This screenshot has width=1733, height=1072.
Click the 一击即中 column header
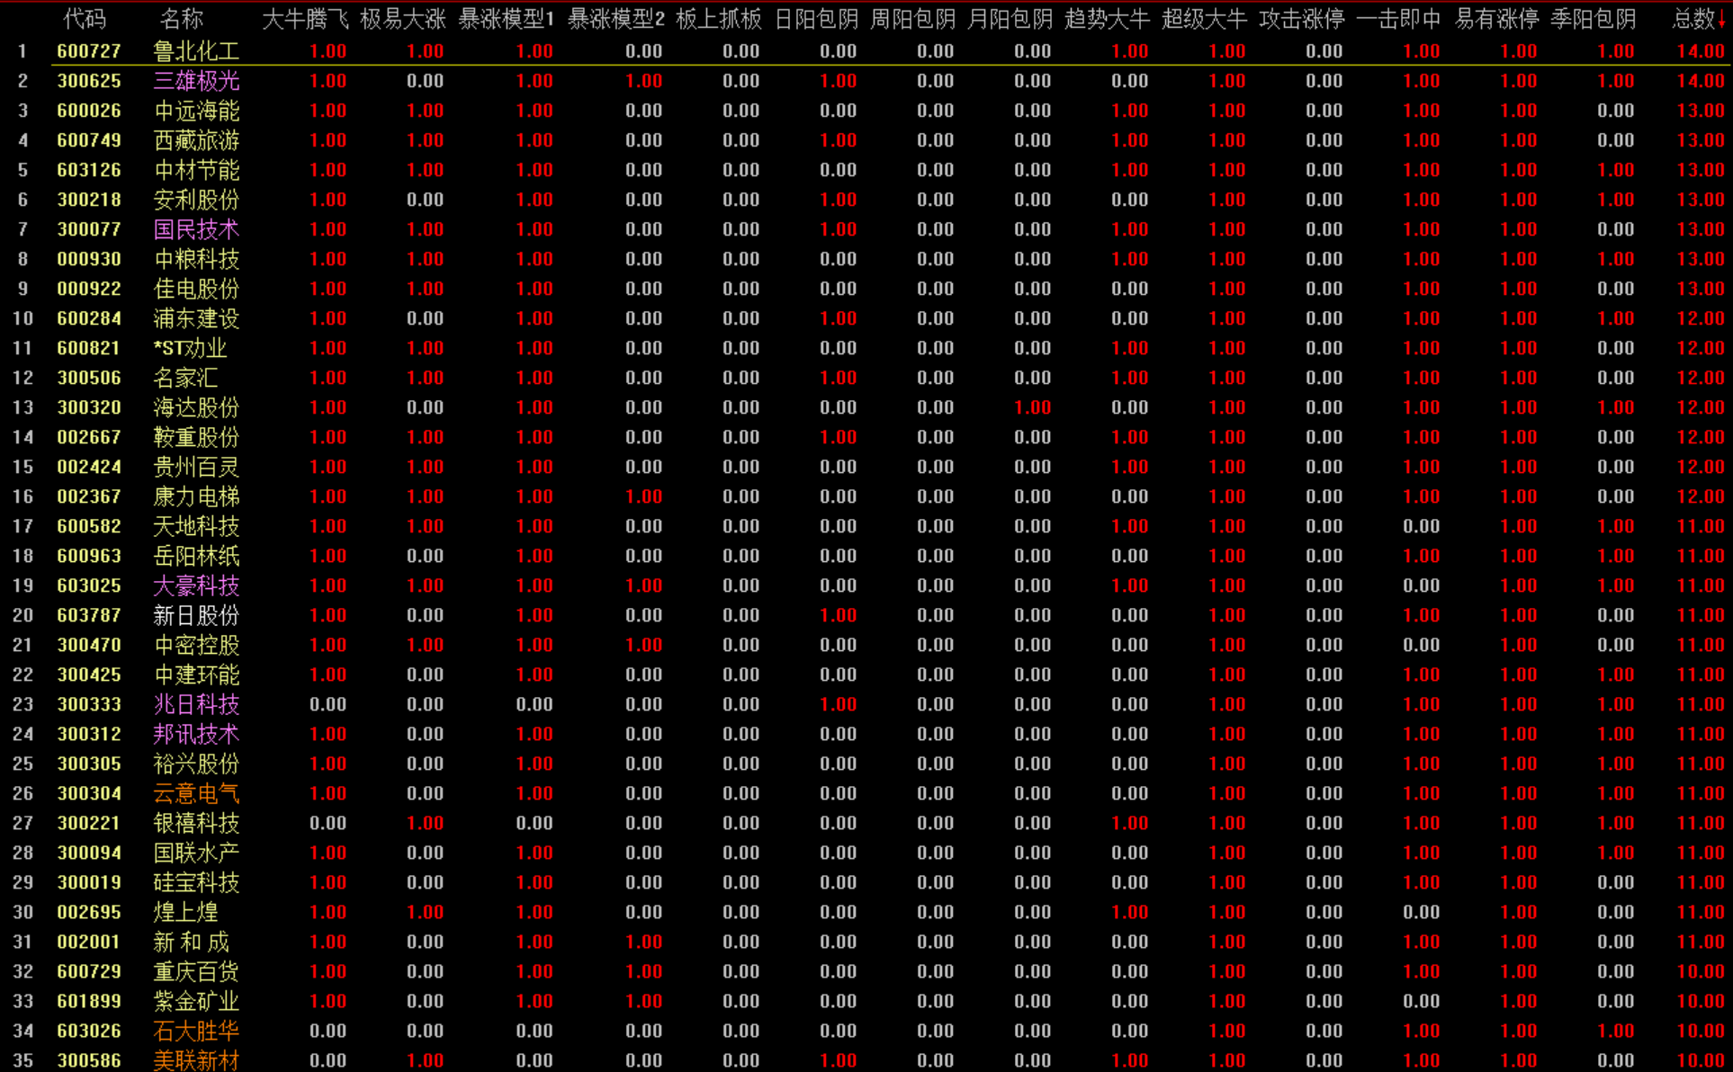1399,19
